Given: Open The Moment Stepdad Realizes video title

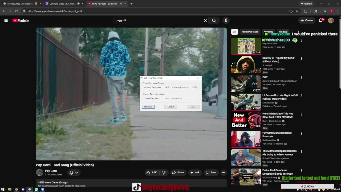Looking at the screenshot, I should click(279, 153).
